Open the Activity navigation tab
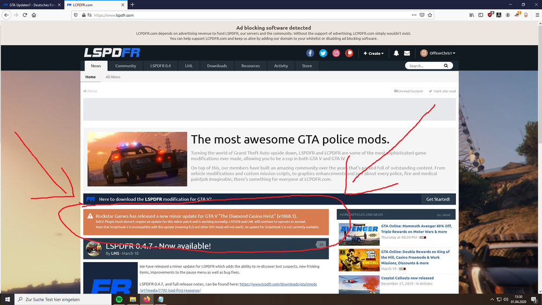This screenshot has width=542, height=305. coord(281,66)
